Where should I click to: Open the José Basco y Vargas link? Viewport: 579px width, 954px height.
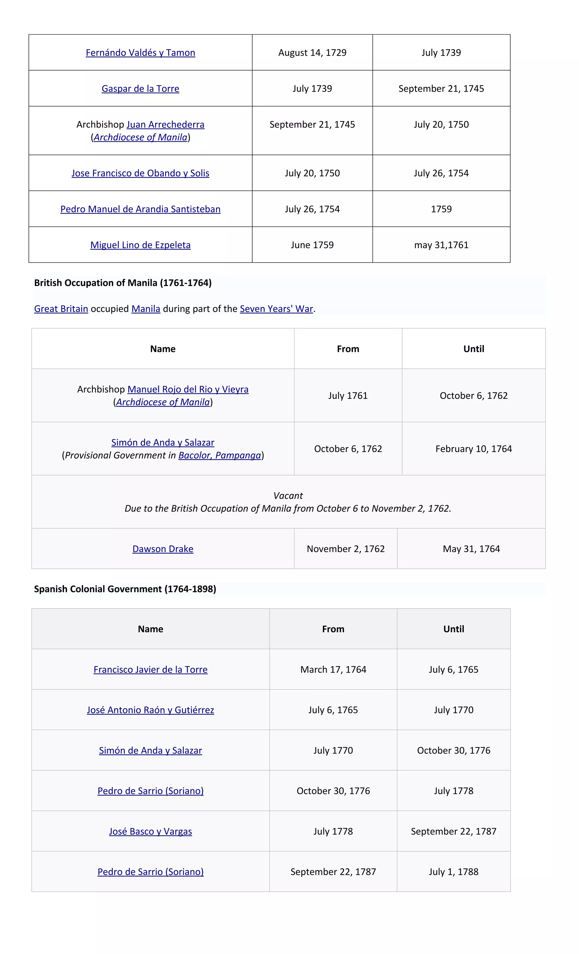tap(151, 831)
